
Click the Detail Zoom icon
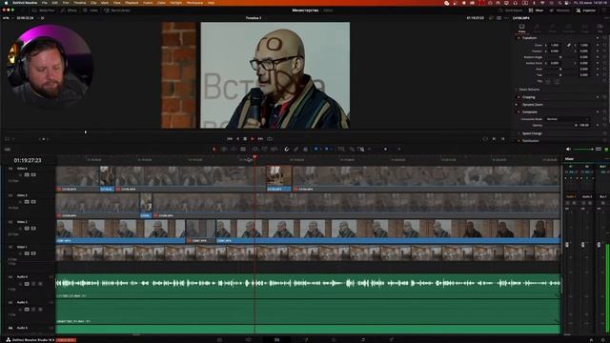352,149
